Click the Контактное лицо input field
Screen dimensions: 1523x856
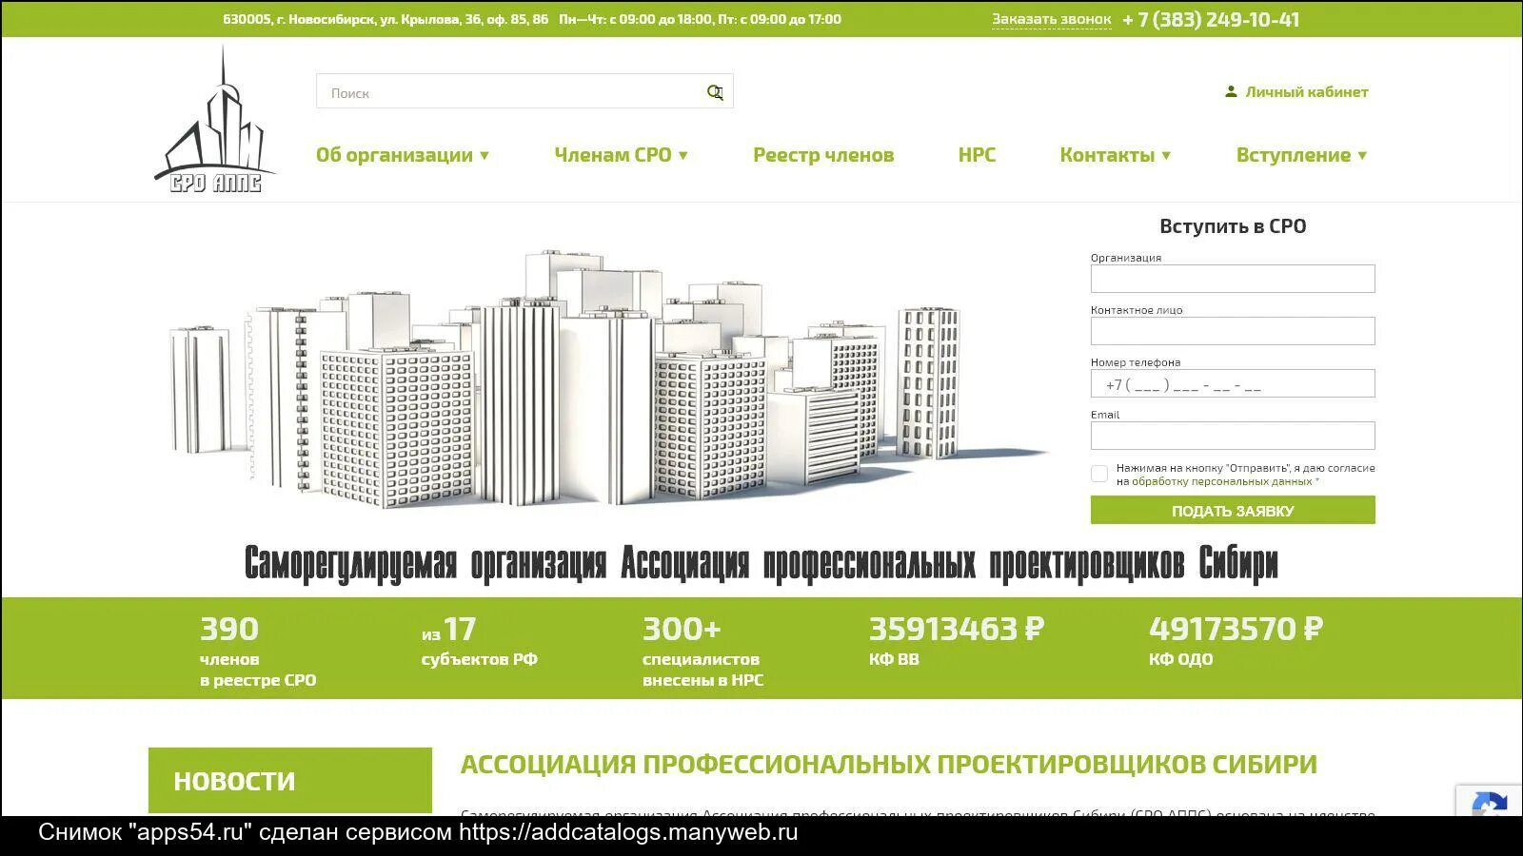(x=1233, y=331)
